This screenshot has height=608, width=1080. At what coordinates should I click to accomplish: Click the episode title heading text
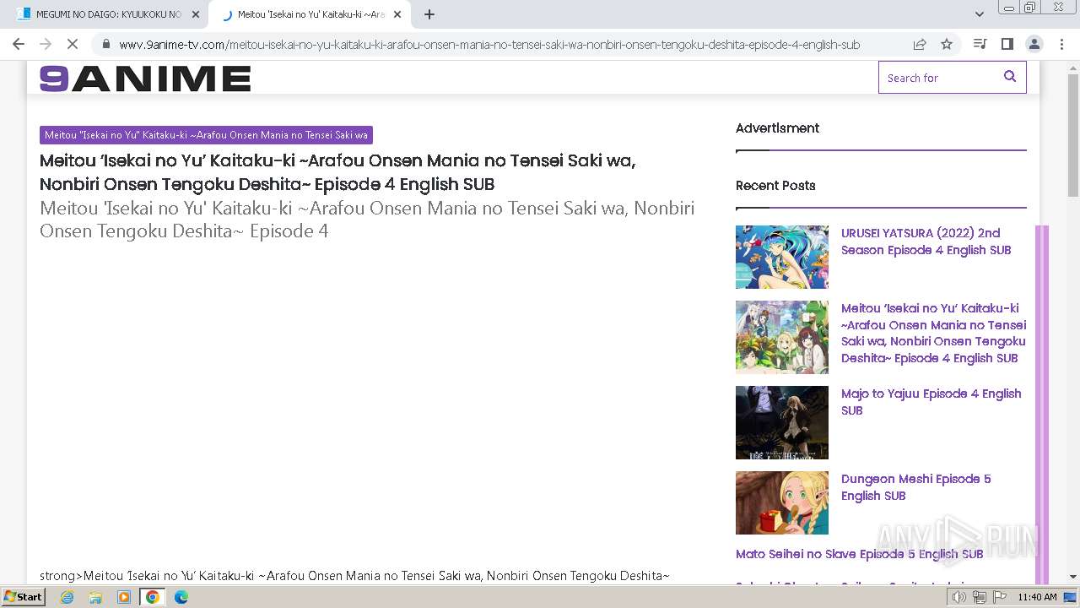pyautogui.click(x=337, y=172)
